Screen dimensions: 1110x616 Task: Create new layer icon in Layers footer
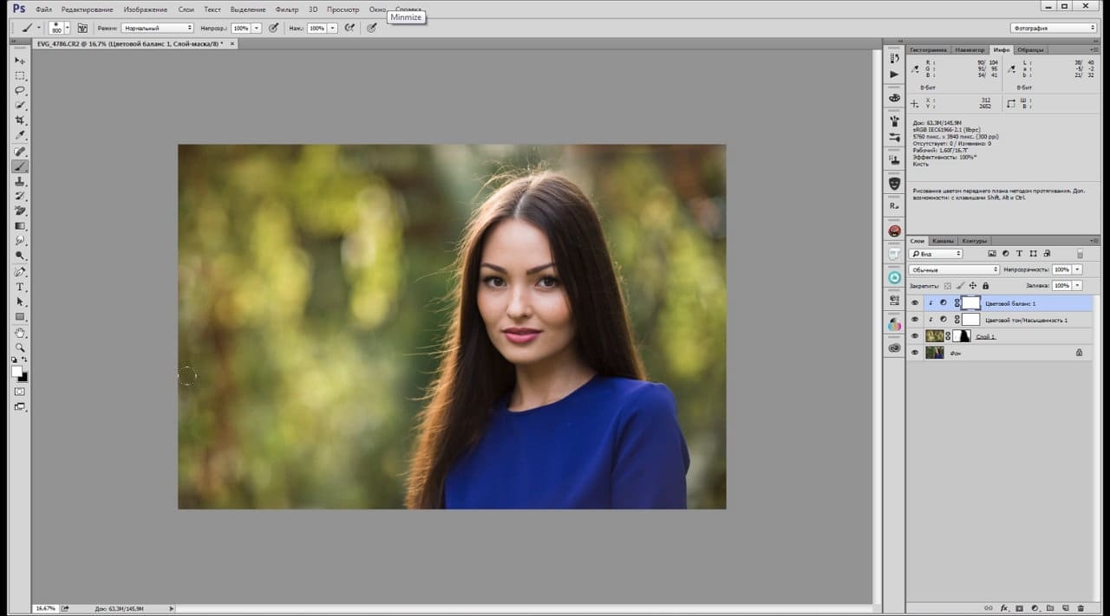(1064, 608)
